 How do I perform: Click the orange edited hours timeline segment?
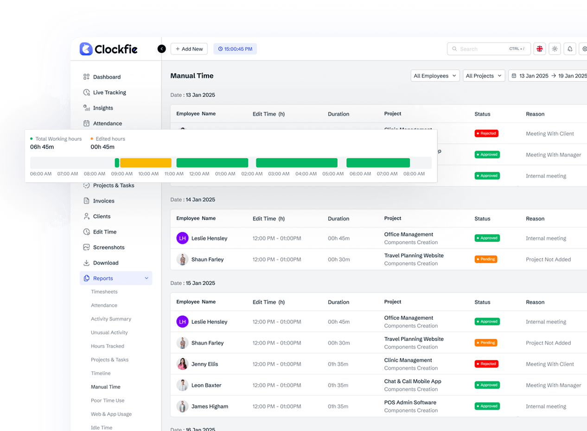click(146, 163)
